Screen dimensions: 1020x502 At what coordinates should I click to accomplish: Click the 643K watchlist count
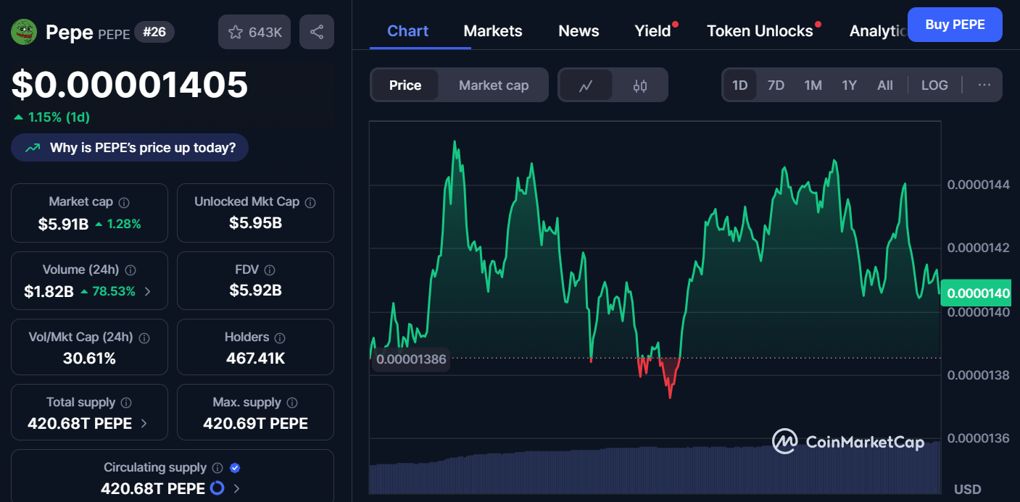point(265,32)
